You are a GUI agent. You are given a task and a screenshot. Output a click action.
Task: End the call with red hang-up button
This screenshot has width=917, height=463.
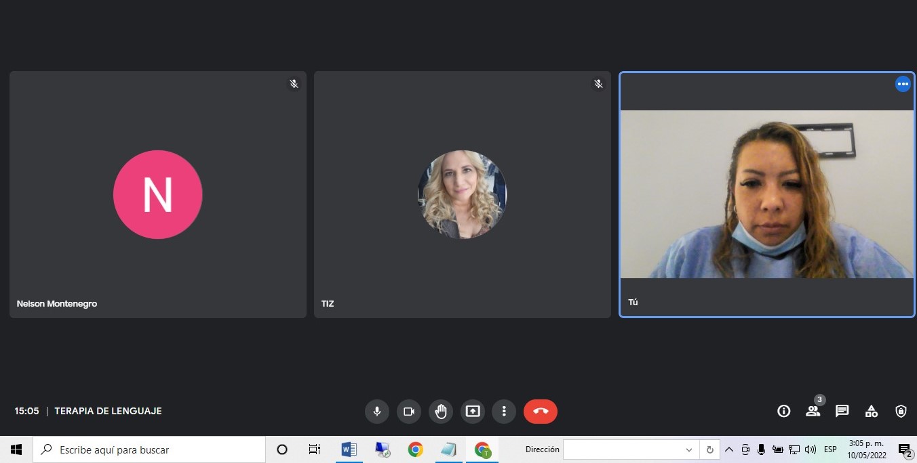click(x=540, y=411)
